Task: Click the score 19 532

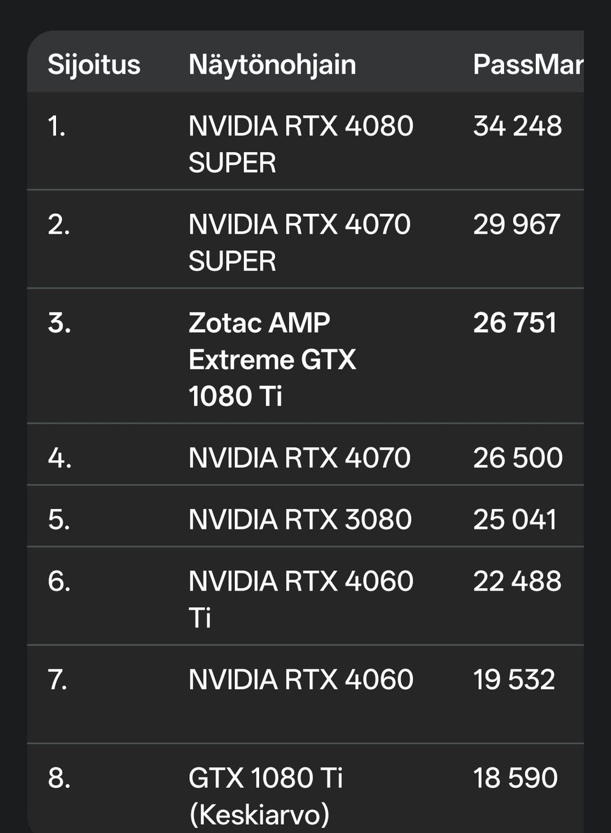Action: (x=514, y=680)
